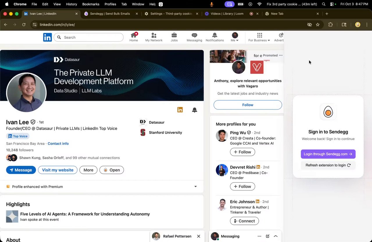Click Refresh extension to login
This screenshot has width=372, height=242.
pos(328,165)
